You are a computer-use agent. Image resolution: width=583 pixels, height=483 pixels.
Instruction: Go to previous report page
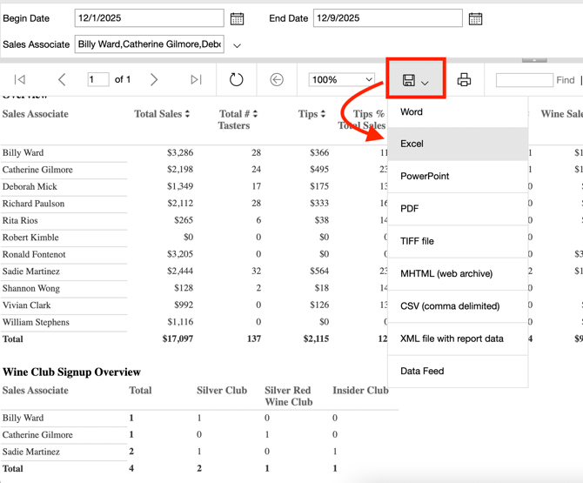coord(62,80)
